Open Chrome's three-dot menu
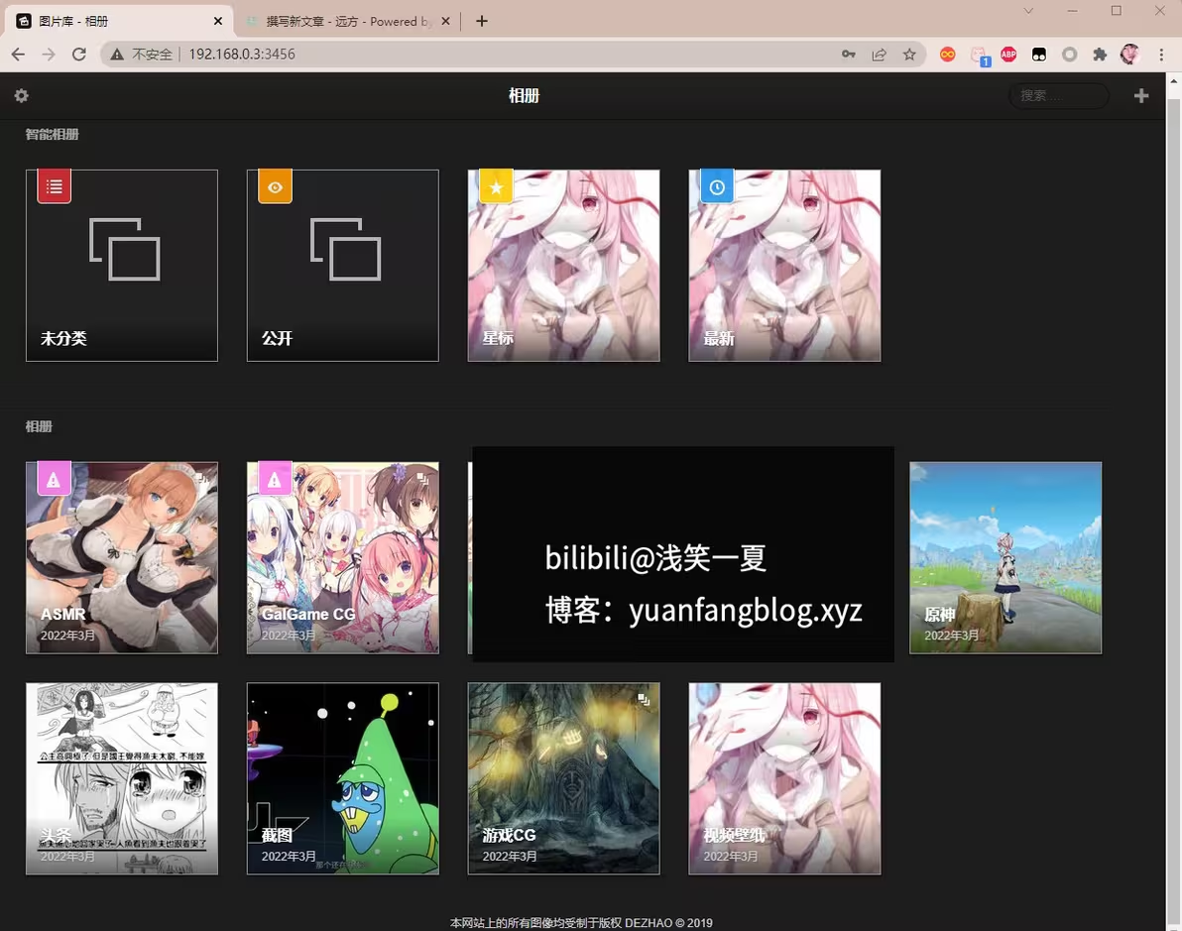The image size is (1182, 931). tap(1161, 55)
